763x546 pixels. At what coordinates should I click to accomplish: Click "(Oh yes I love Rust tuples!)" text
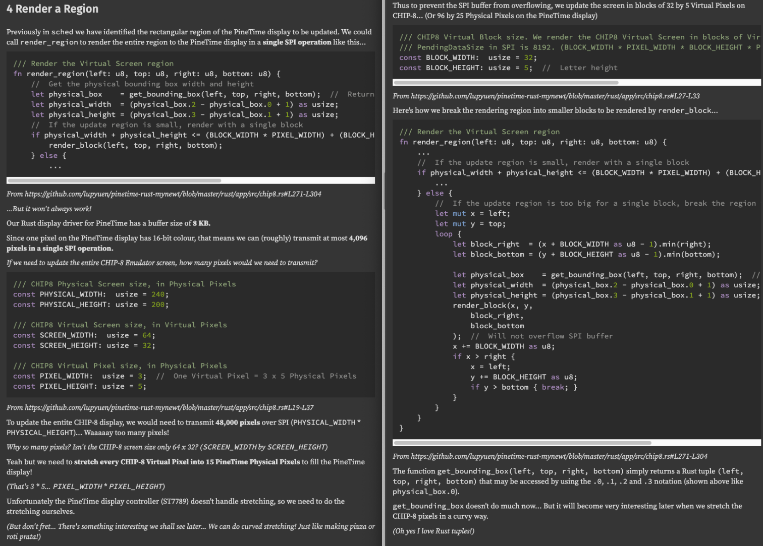(433, 531)
